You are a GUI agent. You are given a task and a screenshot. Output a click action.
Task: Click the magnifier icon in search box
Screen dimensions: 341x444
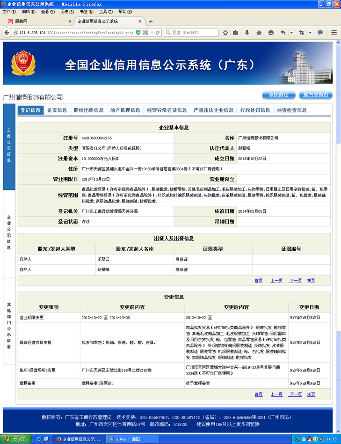tap(168, 33)
